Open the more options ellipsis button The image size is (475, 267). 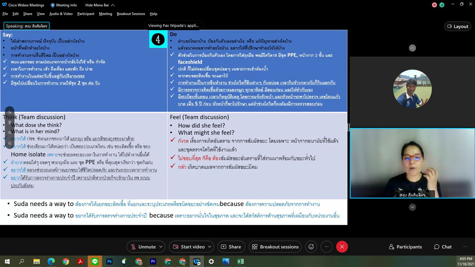[x=327, y=247]
